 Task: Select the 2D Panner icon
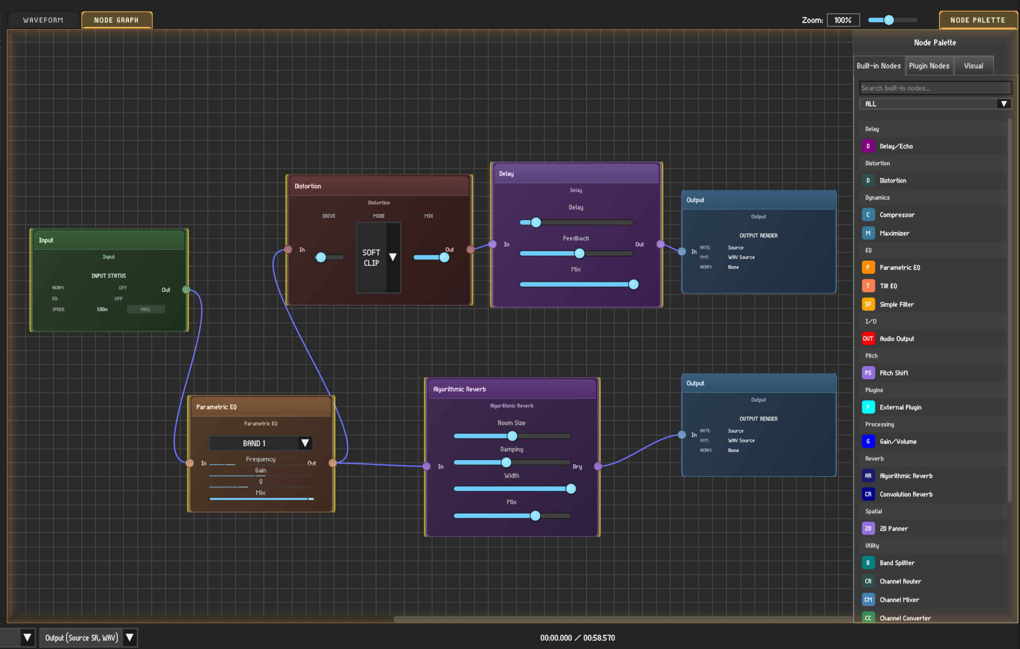868,529
